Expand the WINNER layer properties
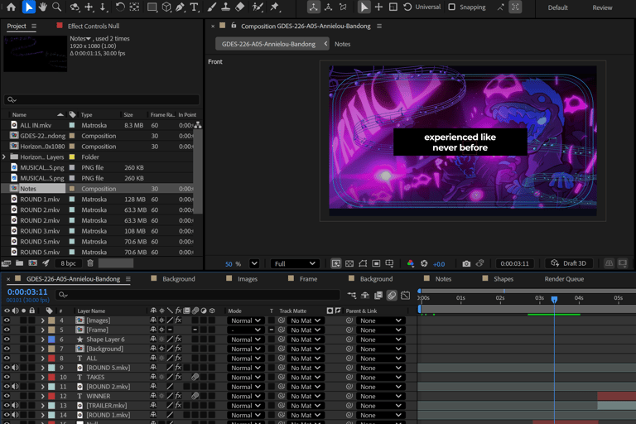Image resolution: width=636 pixels, height=424 pixels. 42,396
